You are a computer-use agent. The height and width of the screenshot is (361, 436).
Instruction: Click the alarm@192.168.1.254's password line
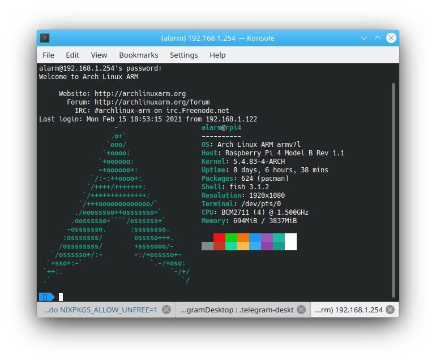click(x=100, y=68)
